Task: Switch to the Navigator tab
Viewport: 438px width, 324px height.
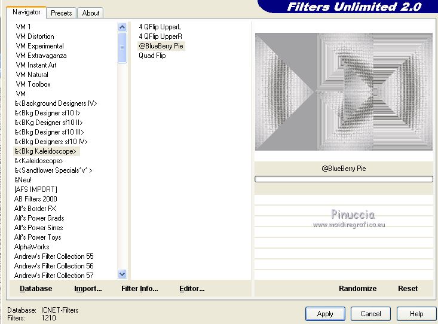Action: [x=26, y=13]
